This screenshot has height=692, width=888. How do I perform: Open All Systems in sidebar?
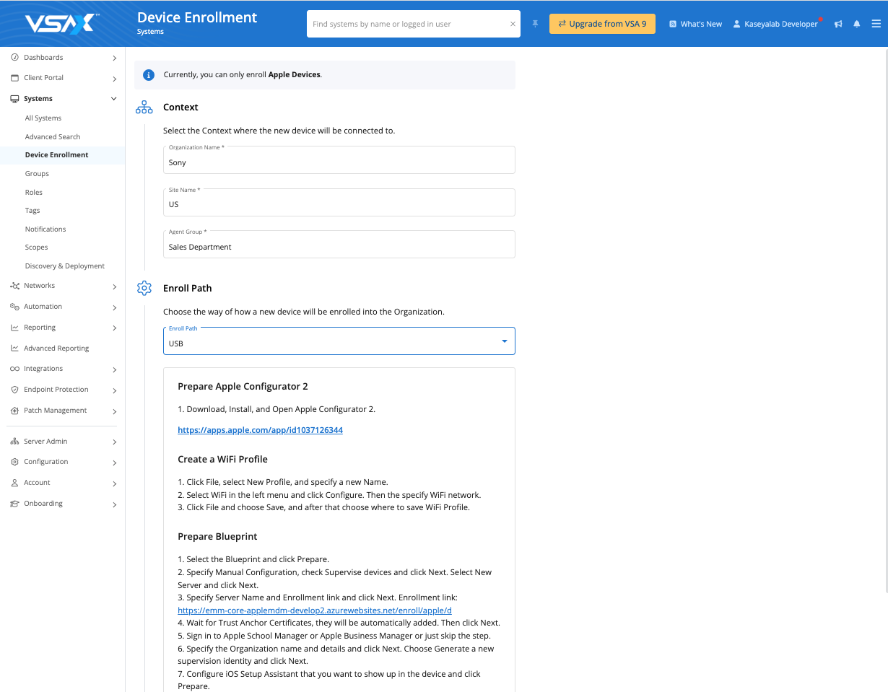point(43,118)
